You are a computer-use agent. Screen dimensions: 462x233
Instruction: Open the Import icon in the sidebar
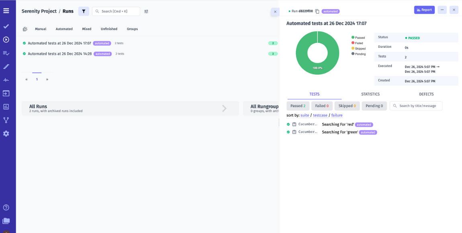pos(6,93)
